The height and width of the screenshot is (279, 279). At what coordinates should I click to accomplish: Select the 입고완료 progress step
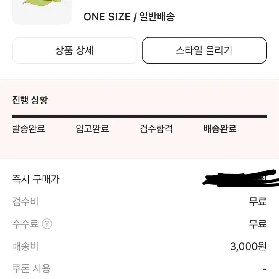pos(92,128)
